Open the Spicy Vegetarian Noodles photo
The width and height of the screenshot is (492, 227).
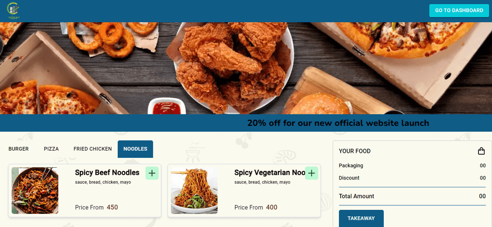tap(194, 191)
